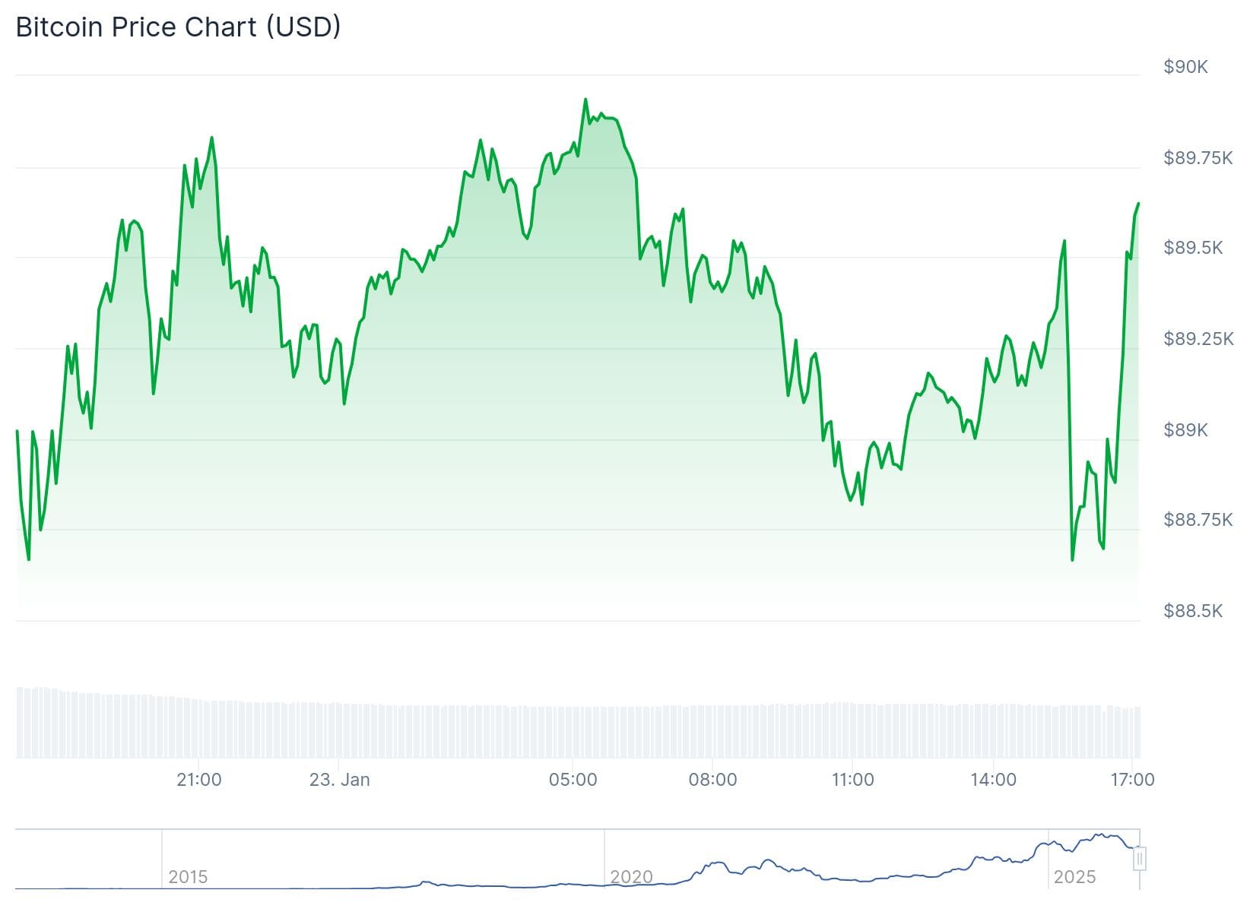Select the 21:00 time axis label
The width and height of the screenshot is (1250, 912).
(x=198, y=780)
